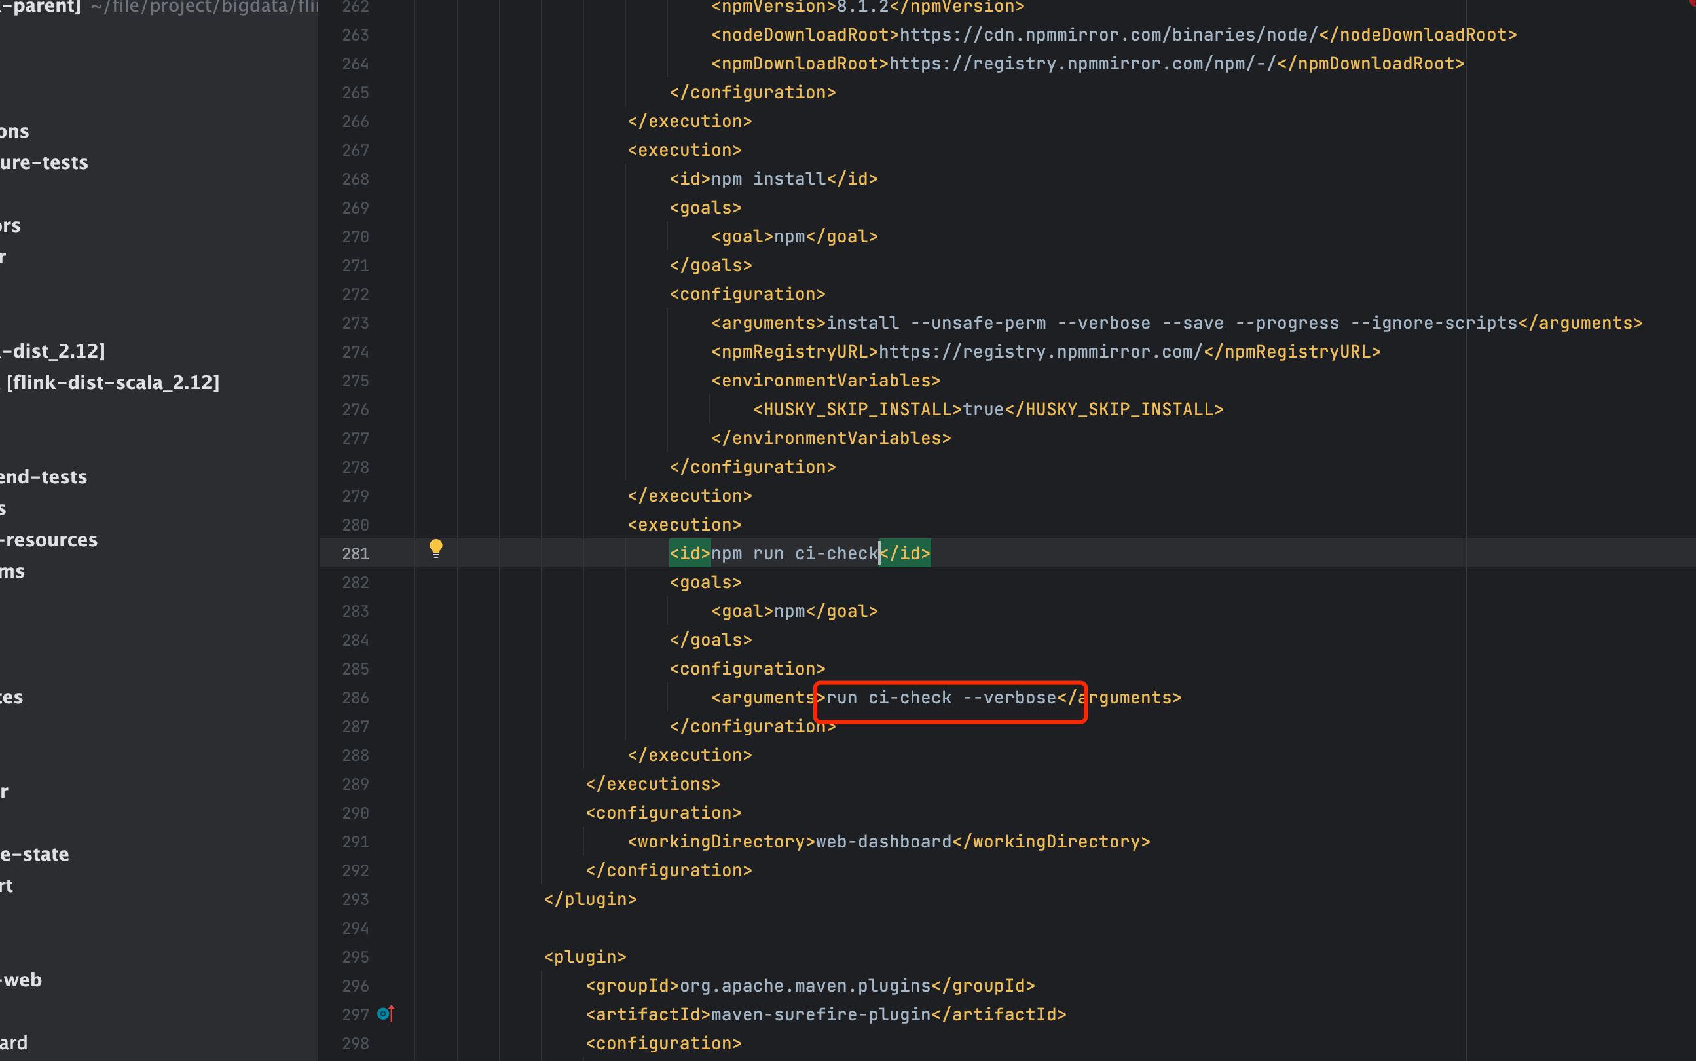Click the org.apache.maven.plugins groupId text
Image resolution: width=1696 pixels, height=1061 pixels.
coord(805,986)
